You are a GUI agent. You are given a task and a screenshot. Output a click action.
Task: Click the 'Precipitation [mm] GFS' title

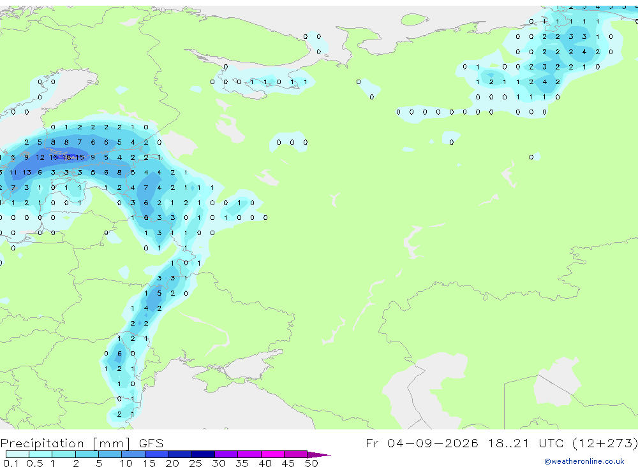coord(82,443)
